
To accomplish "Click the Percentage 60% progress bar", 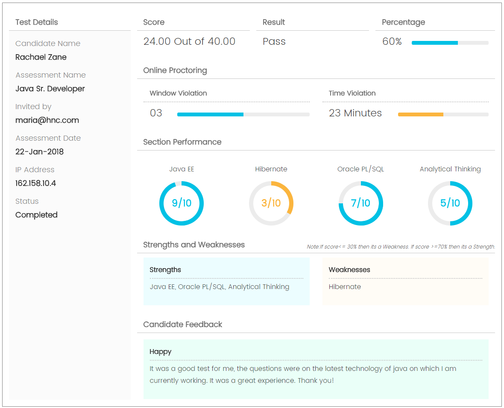I will coord(450,43).
